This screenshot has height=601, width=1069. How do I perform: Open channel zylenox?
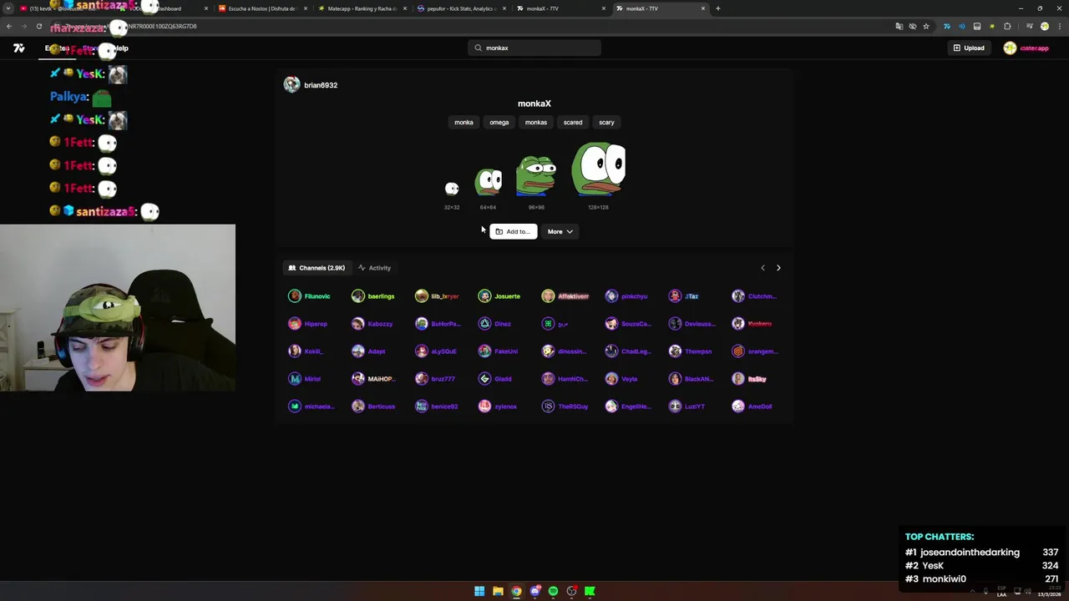pos(498,407)
